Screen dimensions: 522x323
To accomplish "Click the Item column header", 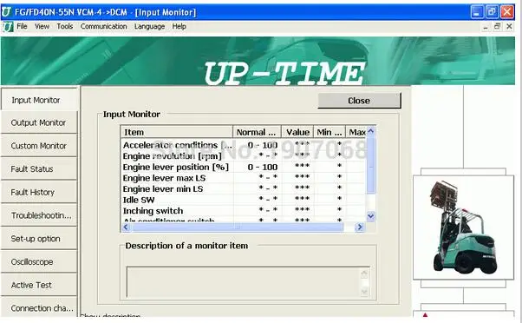I will 176,132.
